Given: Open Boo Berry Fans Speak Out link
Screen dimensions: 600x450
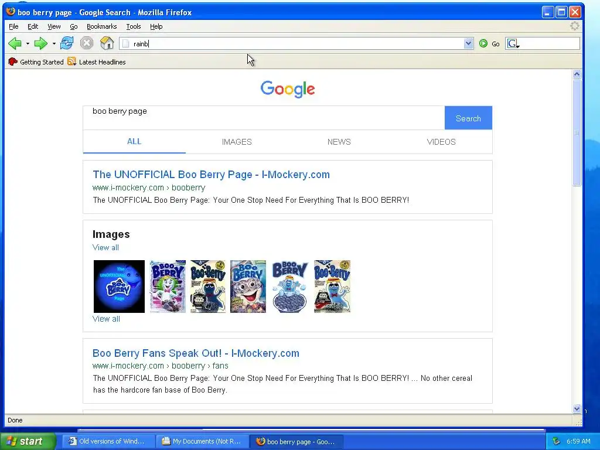Looking at the screenshot, I should click(196, 353).
